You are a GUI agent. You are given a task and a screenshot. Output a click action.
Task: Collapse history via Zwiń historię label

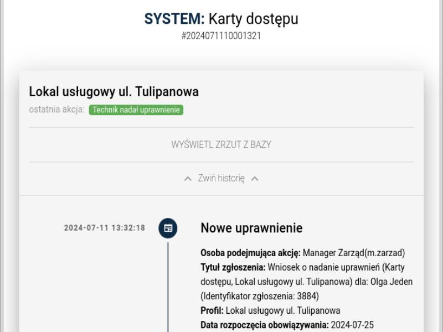click(x=221, y=178)
